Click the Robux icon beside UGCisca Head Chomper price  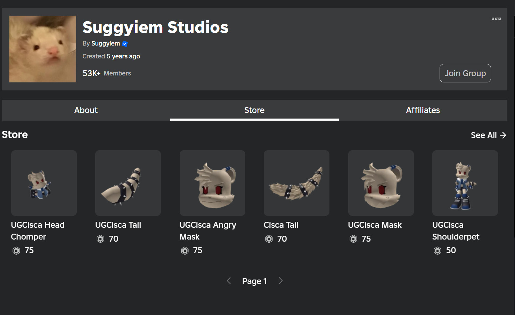click(16, 250)
